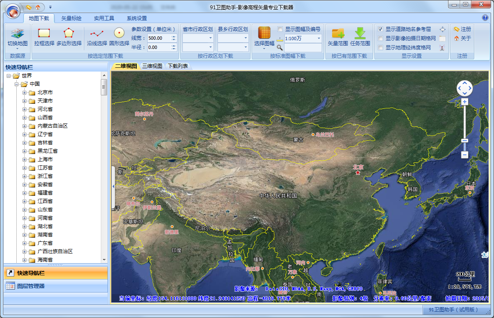Expand the 北京市 tree node
Screen dimensions: 494x318
click(x=24, y=92)
